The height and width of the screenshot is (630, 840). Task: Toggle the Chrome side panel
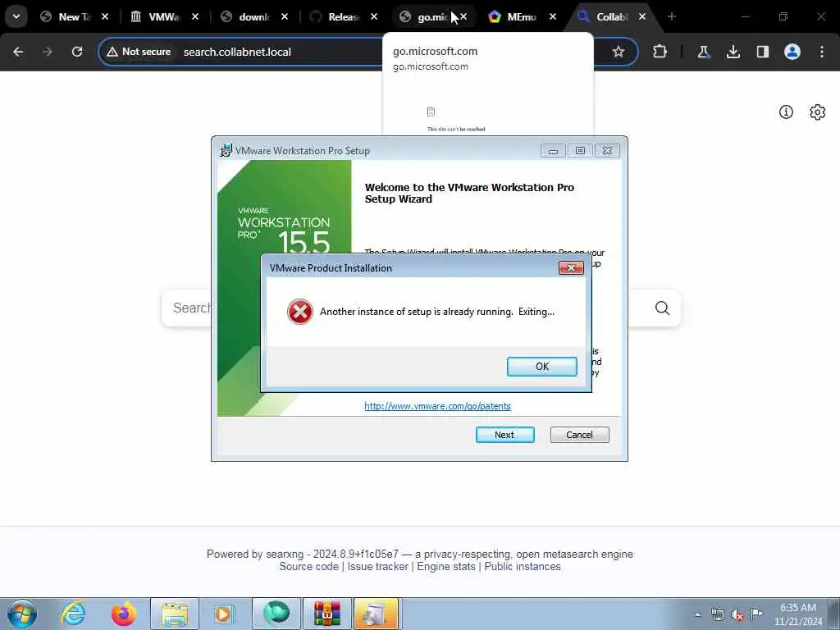762,52
